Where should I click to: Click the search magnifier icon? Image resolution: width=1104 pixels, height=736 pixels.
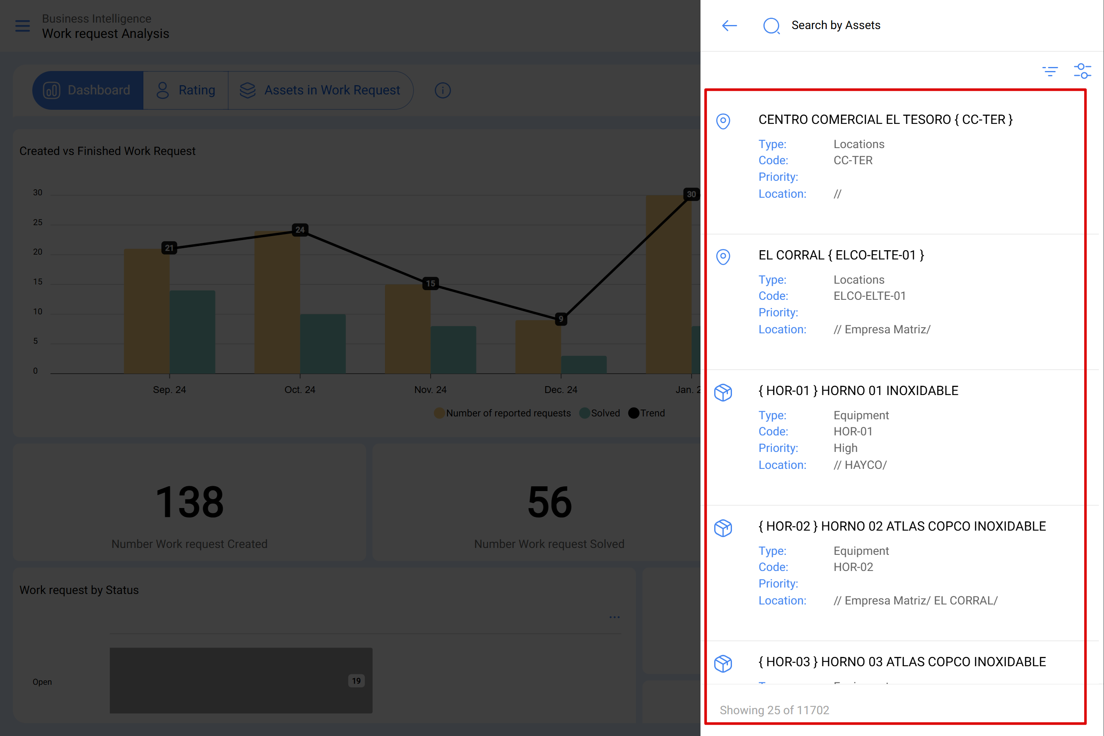tap(771, 26)
